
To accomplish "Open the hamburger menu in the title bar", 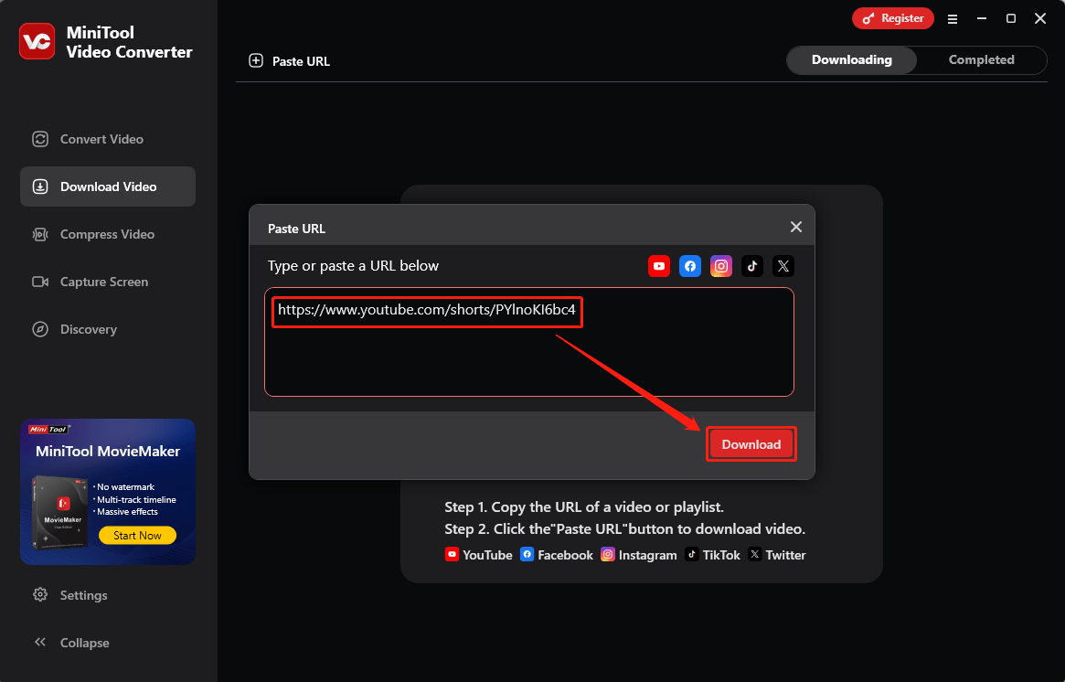I will pos(953,19).
